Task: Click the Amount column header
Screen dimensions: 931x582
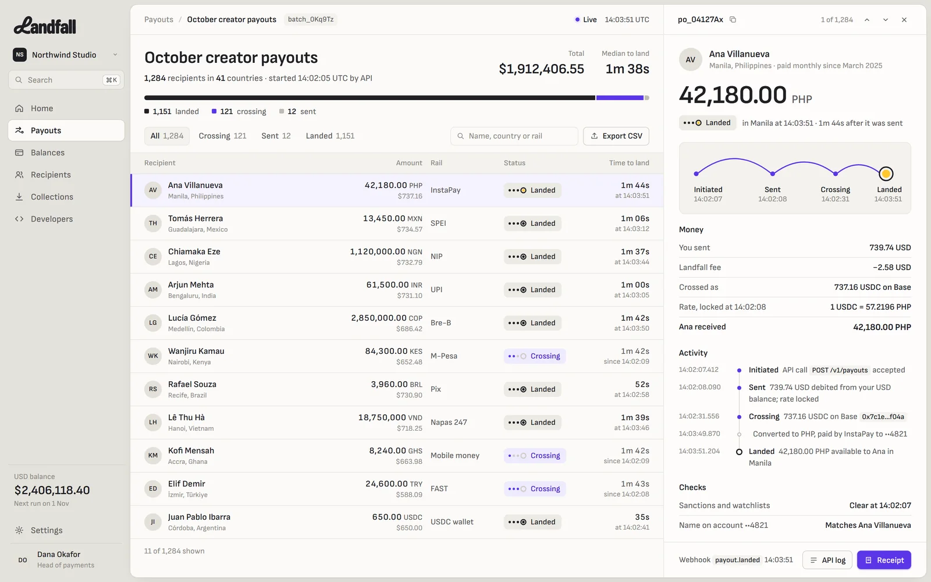Action: 409,163
